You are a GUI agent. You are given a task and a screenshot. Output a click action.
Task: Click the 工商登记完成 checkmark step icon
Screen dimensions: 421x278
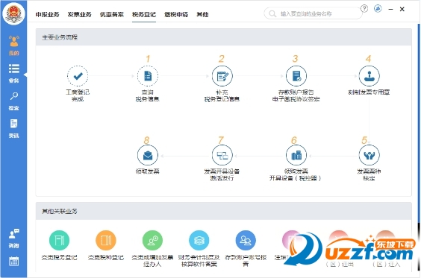pyautogui.click(x=78, y=76)
